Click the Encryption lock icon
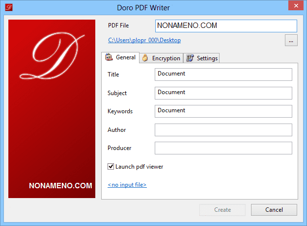Screen dimensions: 307x226 145,58
